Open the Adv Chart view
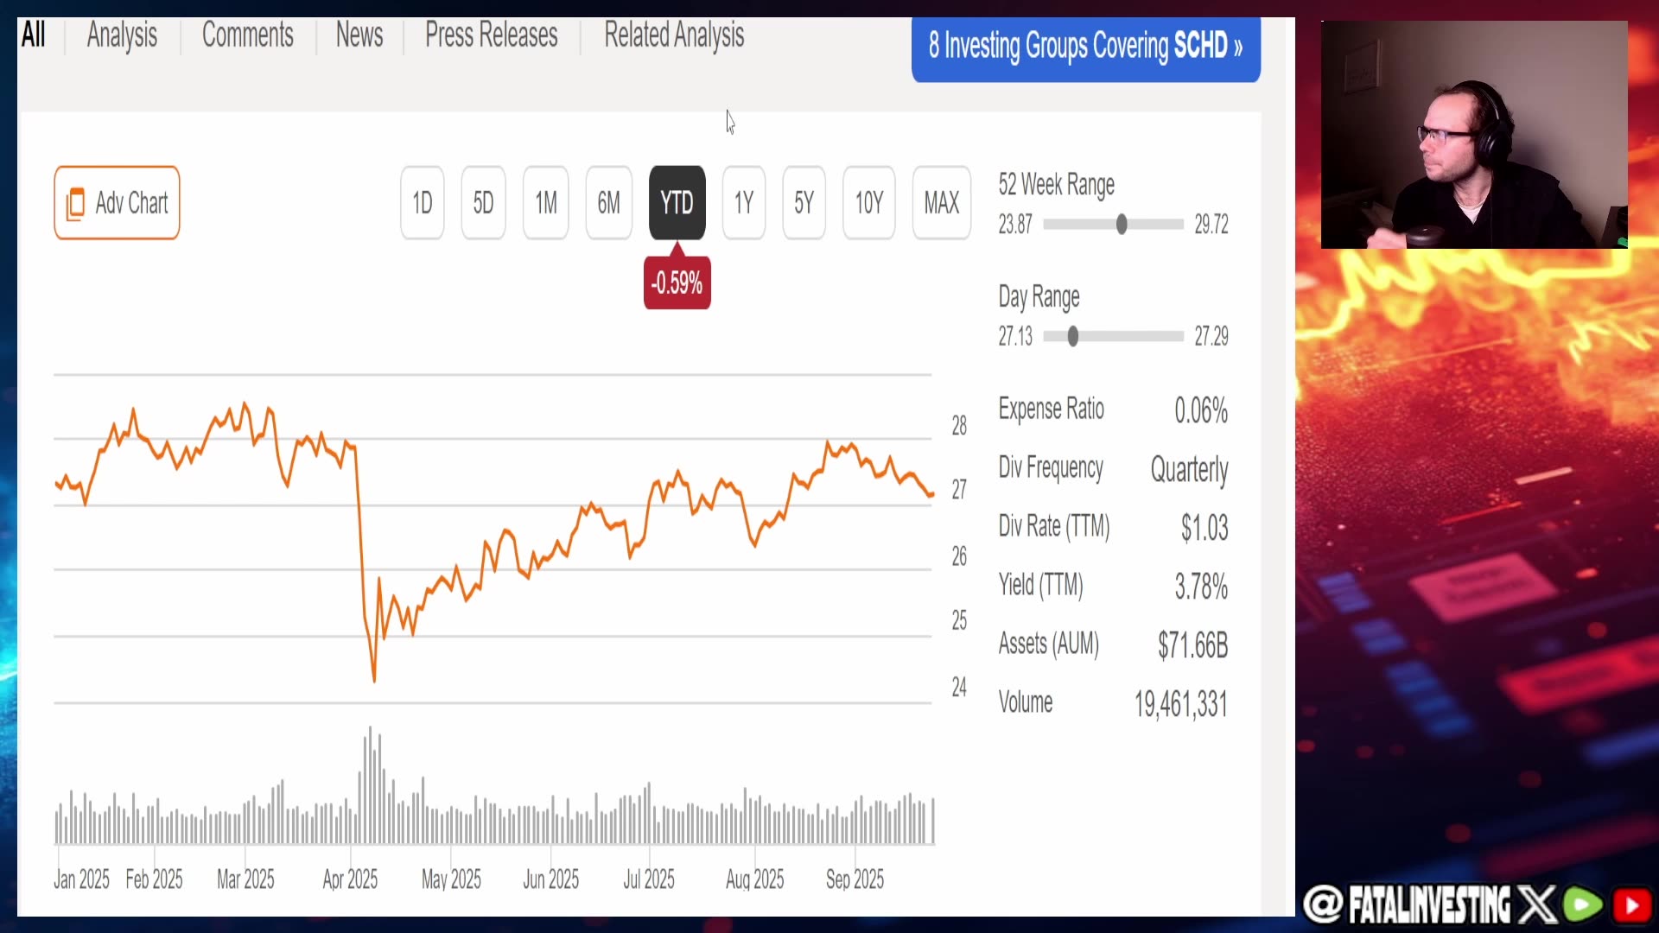This screenshot has height=933, width=1659. click(117, 203)
